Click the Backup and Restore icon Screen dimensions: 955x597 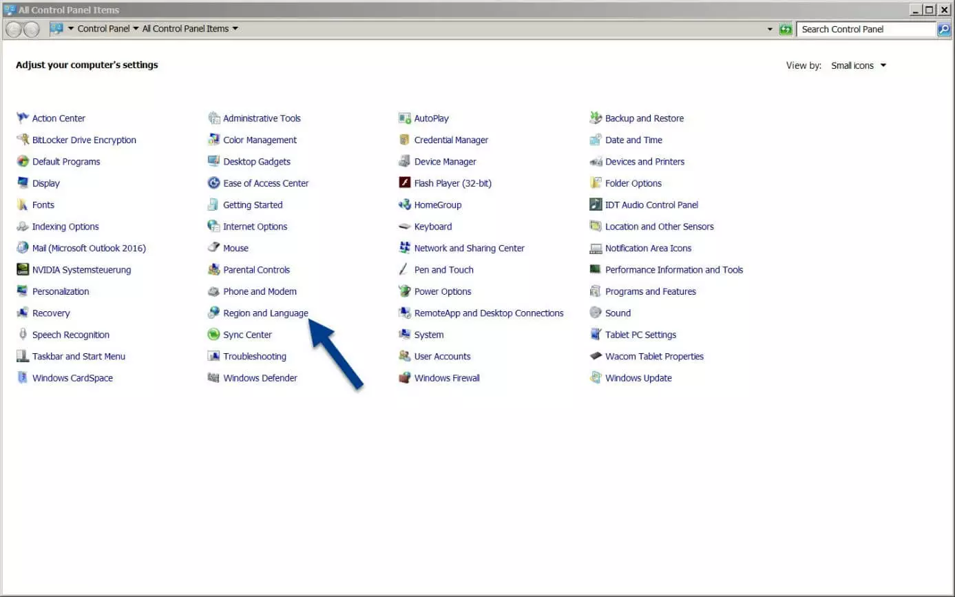[x=596, y=118]
